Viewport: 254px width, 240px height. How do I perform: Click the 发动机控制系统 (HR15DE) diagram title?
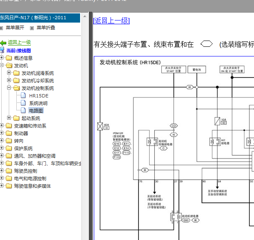(130, 62)
